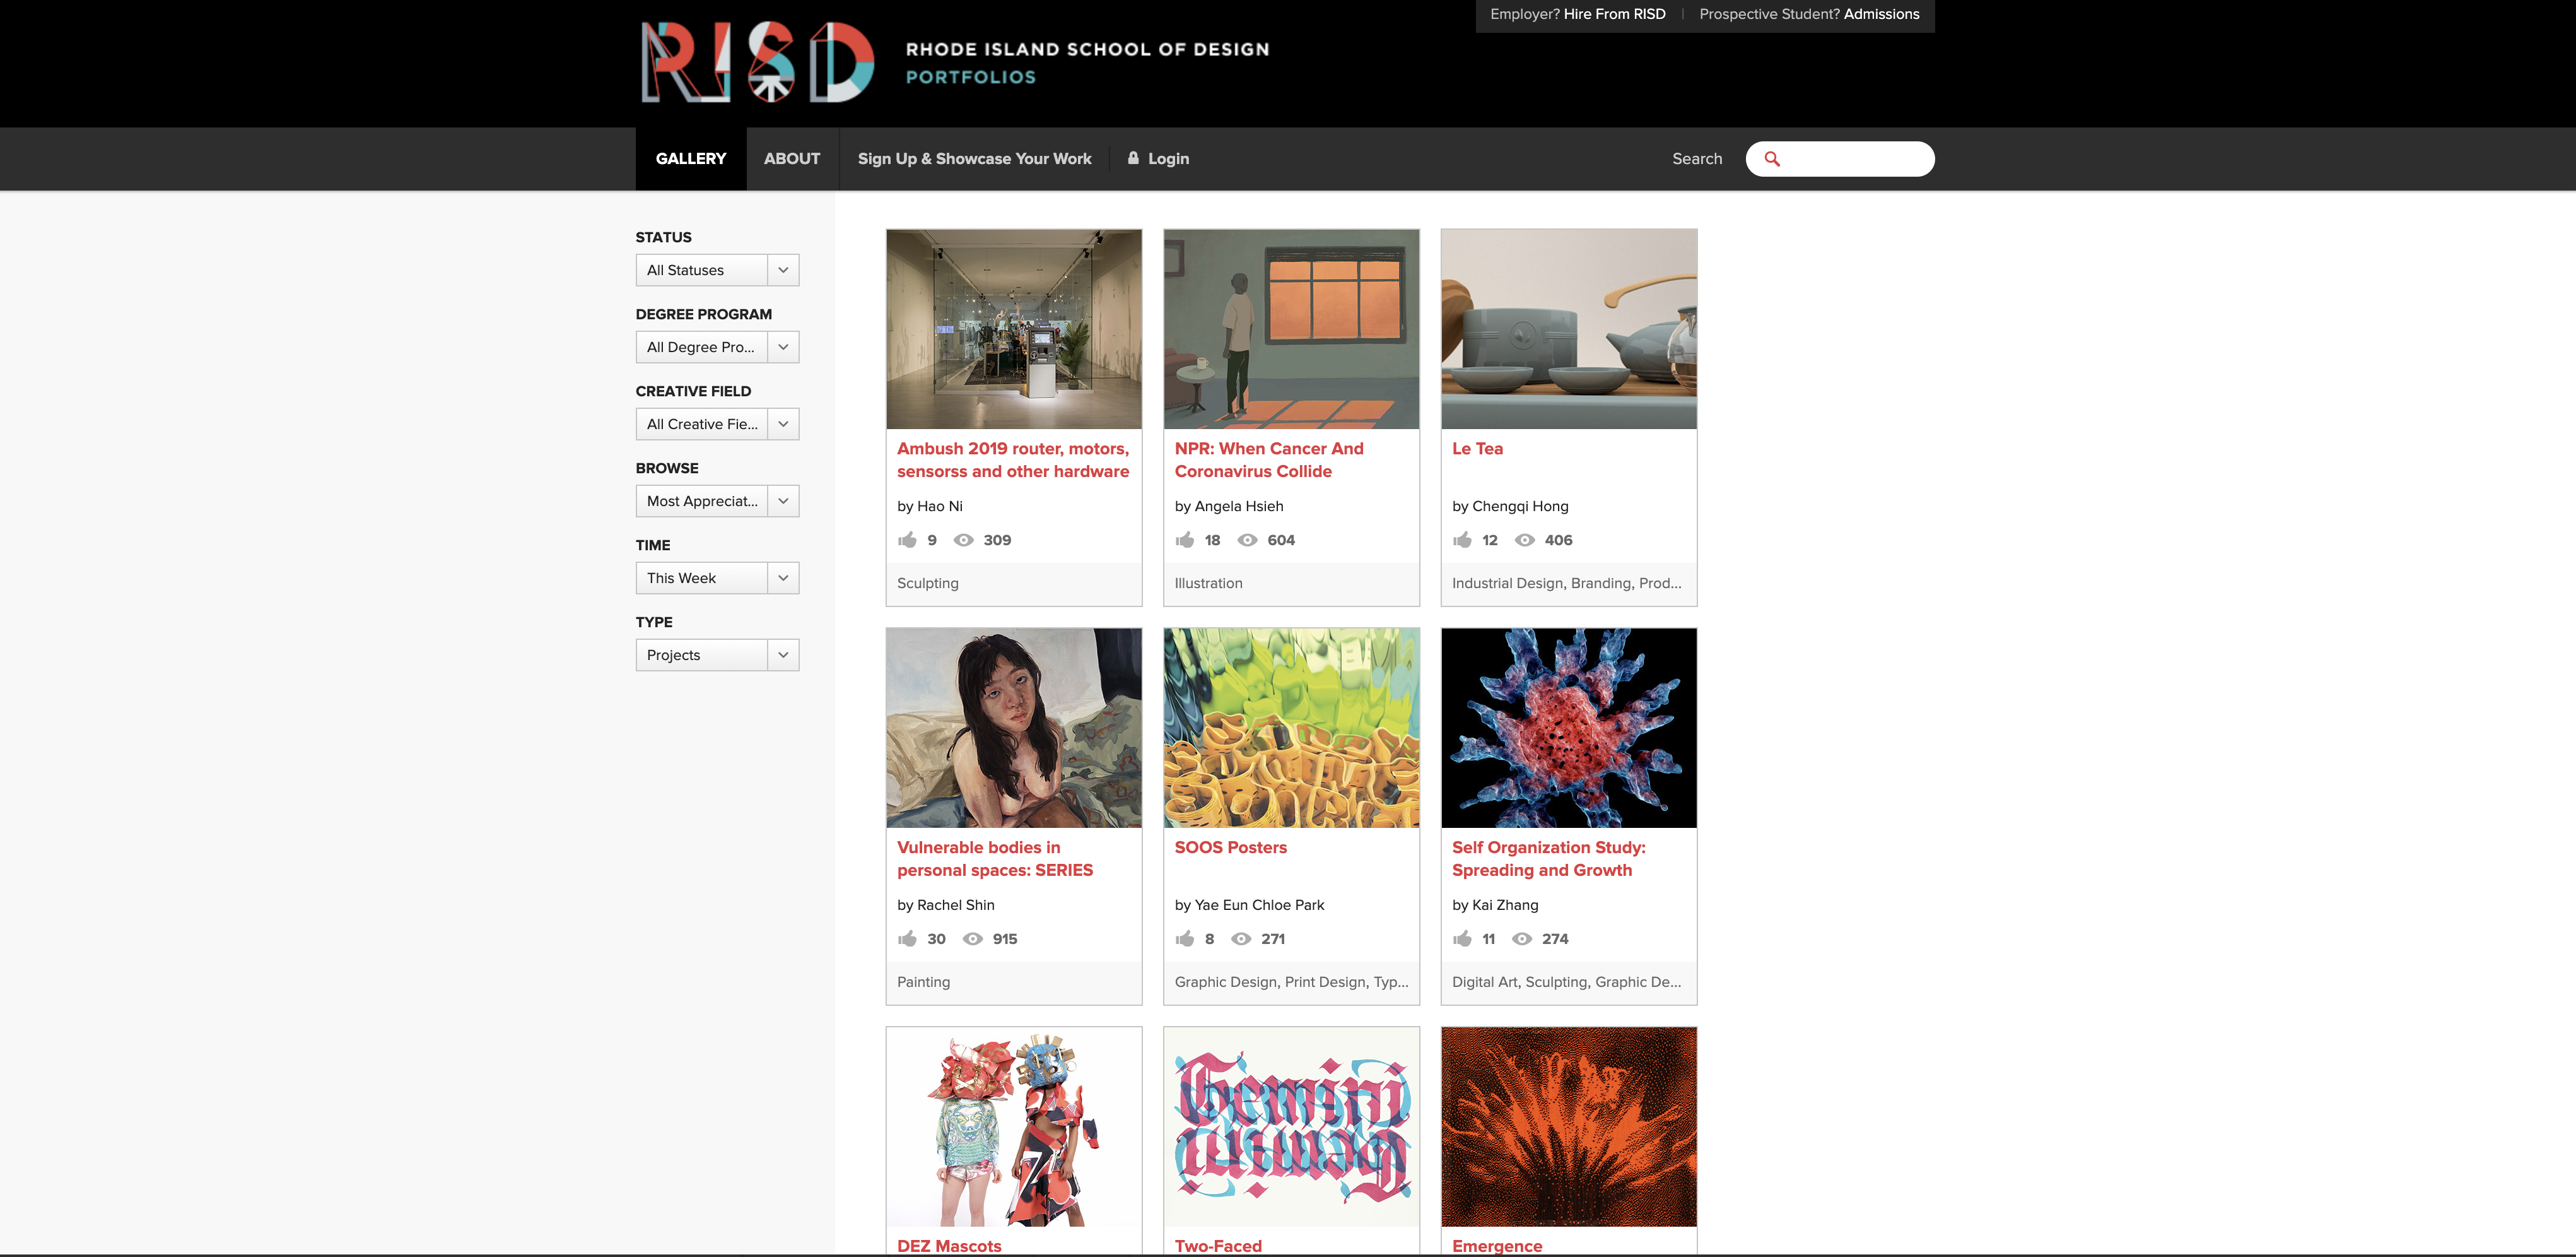The image size is (2576, 1257).
Task: Click Sign Up & Showcase Your Work
Action: coord(974,159)
